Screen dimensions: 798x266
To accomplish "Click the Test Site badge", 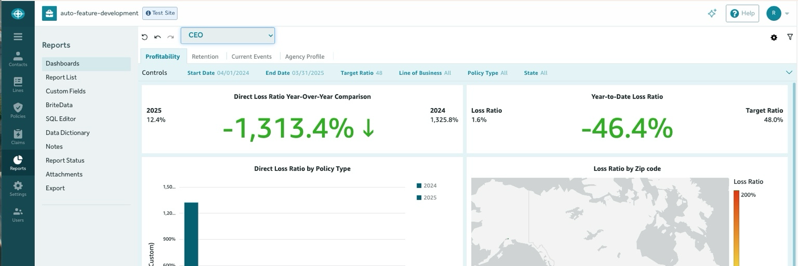I will pyautogui.click(x=160, y=13).
